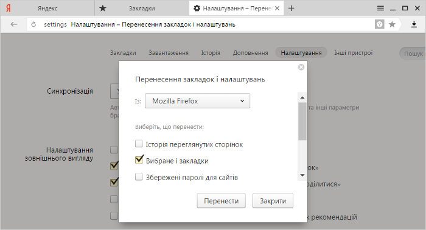The height and width of the screenshot is (230, 426).
Task: Open a new tab with plus icon
Action: (x=292, y=9)
